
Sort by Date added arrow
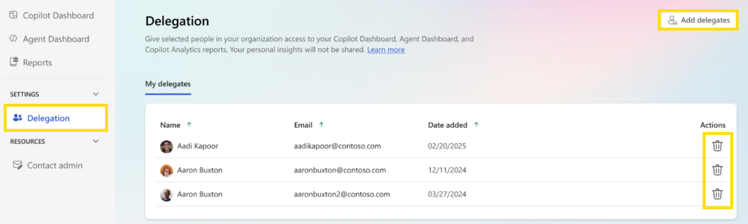[x=476, y=125]
